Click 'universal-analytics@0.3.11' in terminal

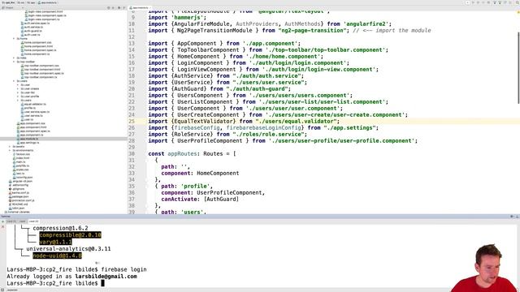(68, 249)
